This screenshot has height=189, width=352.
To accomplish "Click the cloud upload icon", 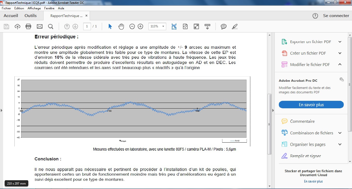I will pos(18,26).
